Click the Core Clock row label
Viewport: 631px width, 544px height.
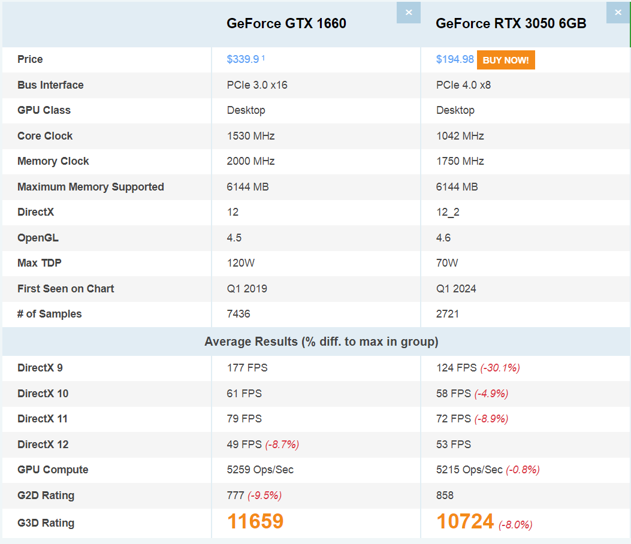[45, 136]
